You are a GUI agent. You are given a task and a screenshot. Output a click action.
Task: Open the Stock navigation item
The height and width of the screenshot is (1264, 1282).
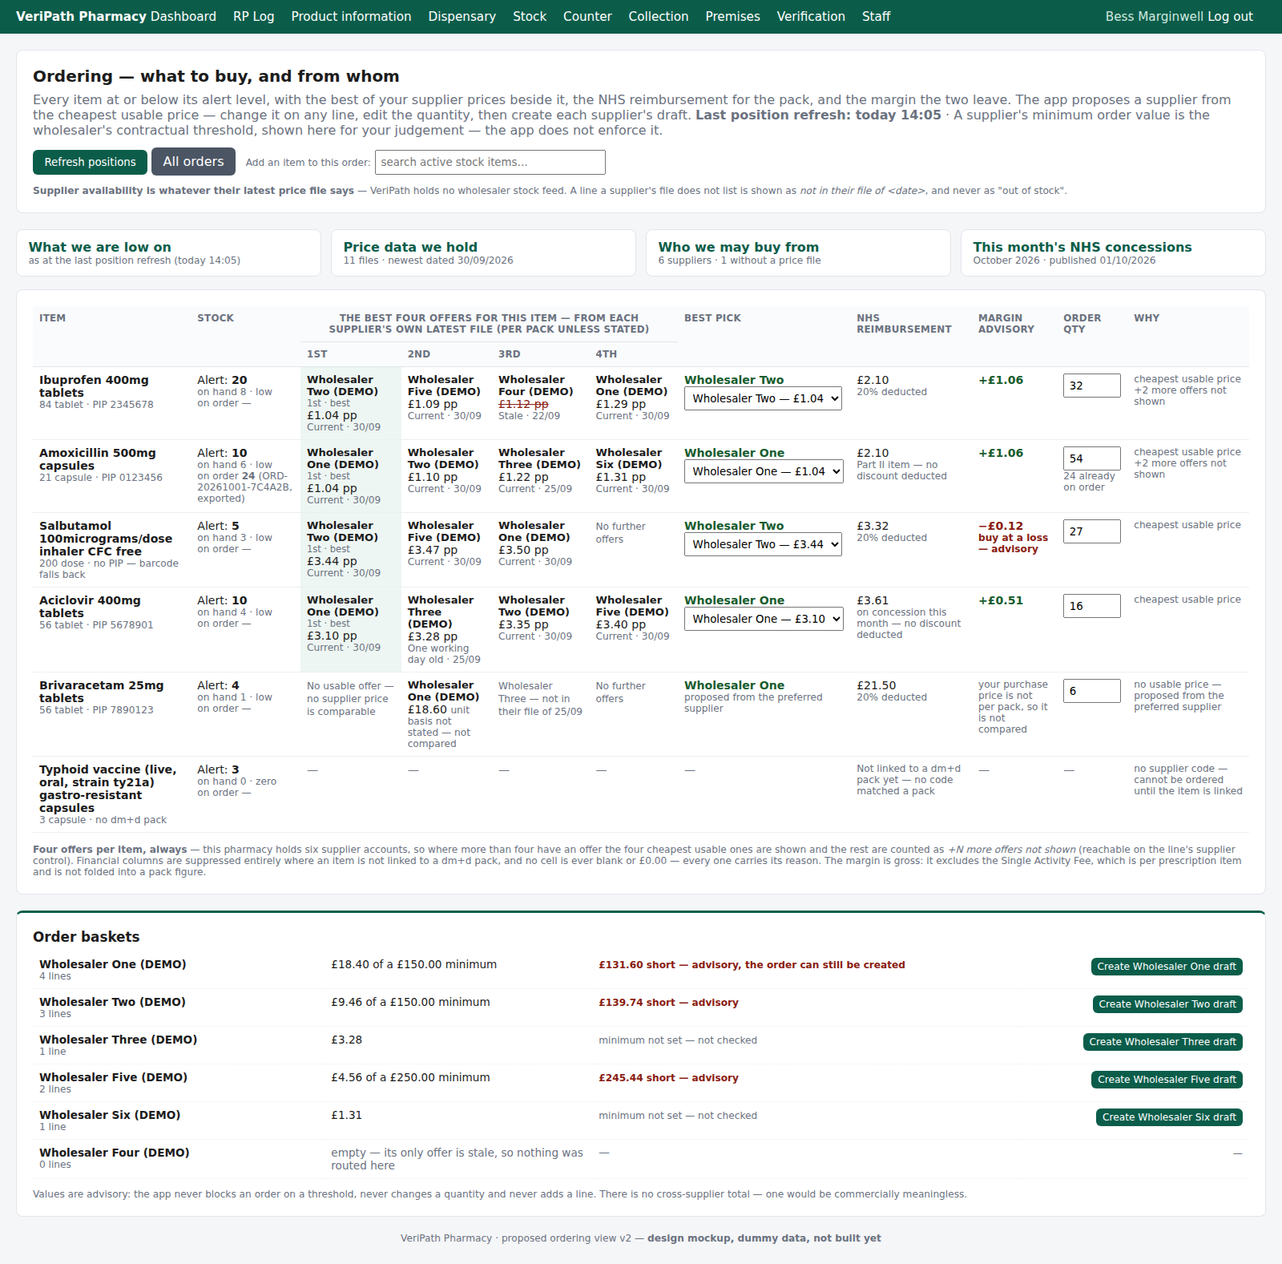[530, 16]
